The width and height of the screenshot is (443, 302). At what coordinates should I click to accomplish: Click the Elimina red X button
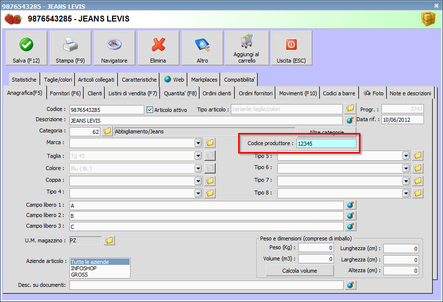coord(158,48)
